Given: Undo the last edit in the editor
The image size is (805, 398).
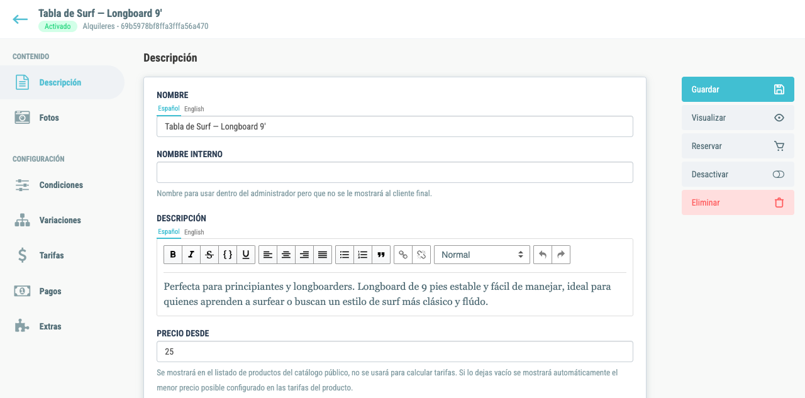Looking at the screenshot, I should pyautogui.click(x=543, y=255).
